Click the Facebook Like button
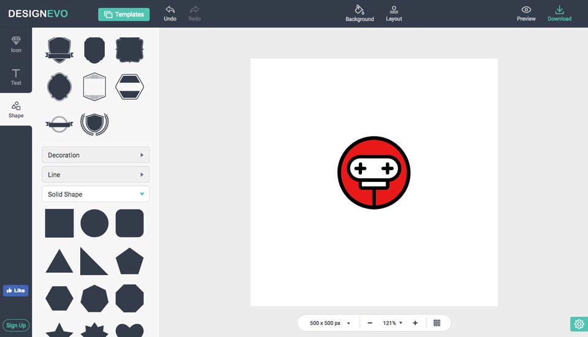This screenshot has height=337, width=588. pyautogui.click(x=16, y=290)
